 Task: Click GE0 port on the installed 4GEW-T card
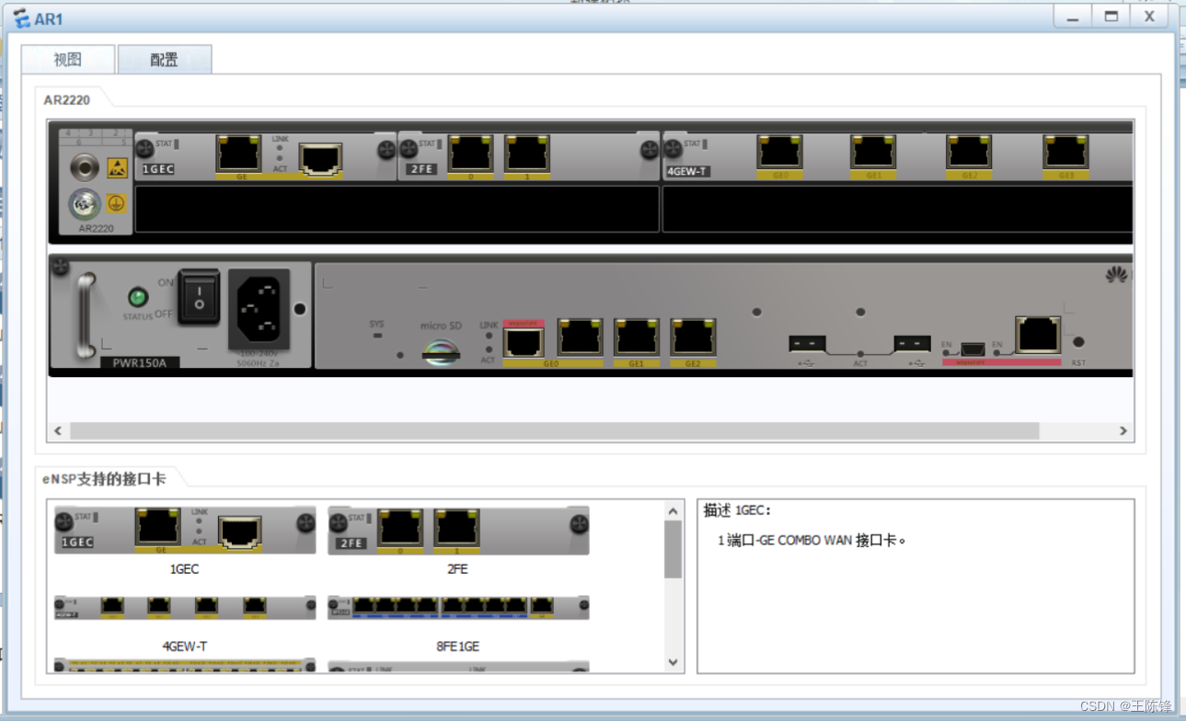pyautogui.click(x=780, y=152)
